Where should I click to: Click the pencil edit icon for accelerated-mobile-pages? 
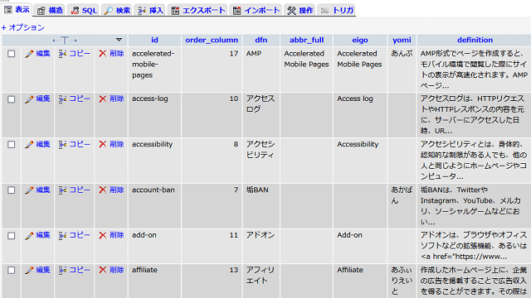(x=29, y=54)
